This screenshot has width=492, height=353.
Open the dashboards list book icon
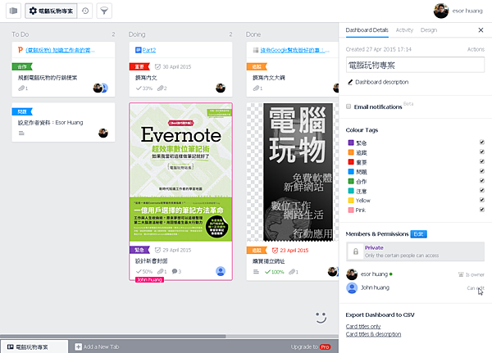(13, 11)
